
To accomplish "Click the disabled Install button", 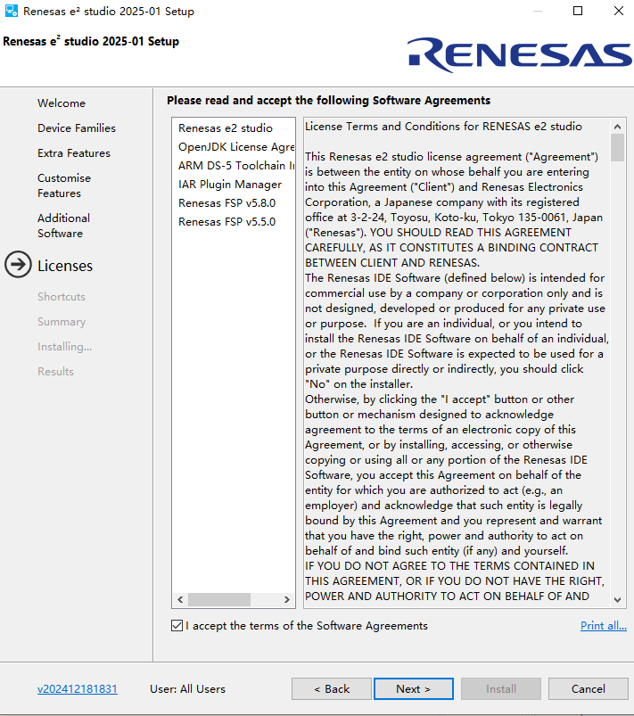I will tap(501, 688).
